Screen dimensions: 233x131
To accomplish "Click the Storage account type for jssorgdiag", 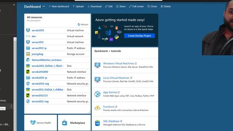I will click(x=75, y=54).
